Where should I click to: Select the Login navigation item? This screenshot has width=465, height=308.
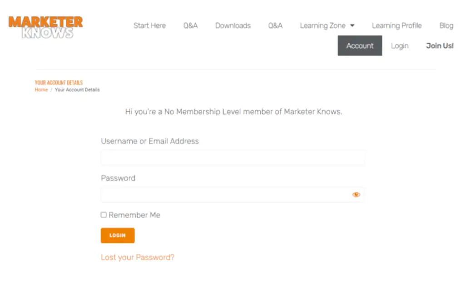coord(399,45)
